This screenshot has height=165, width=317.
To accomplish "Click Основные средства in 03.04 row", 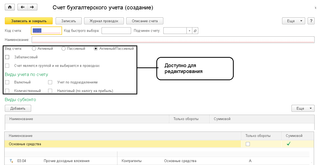I will (x=180, y=161).
